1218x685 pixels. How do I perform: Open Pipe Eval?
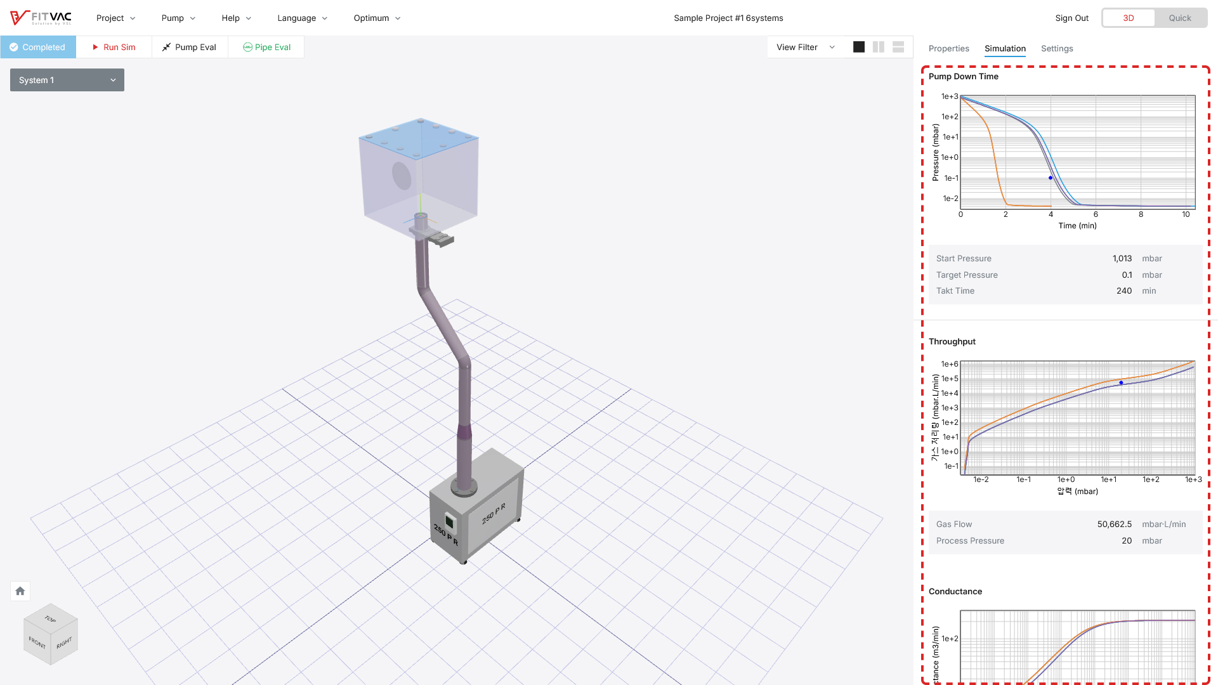pyautogui.click(x=266, y=47)
